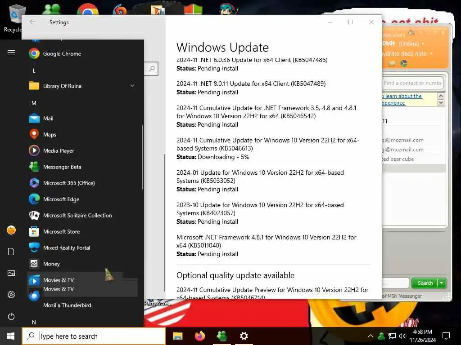The image size is (461, 345).
Task: Open the Online status dropdown in Messenger
Action: [423, 44]
